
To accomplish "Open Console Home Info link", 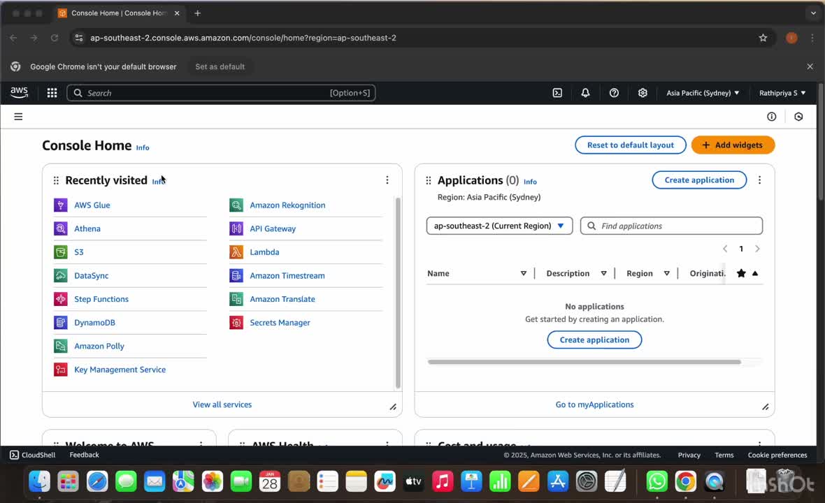I will point(143,147).
